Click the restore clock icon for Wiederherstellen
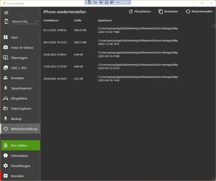This screenshot has width=216, height=181. click(x=188, y=12)
